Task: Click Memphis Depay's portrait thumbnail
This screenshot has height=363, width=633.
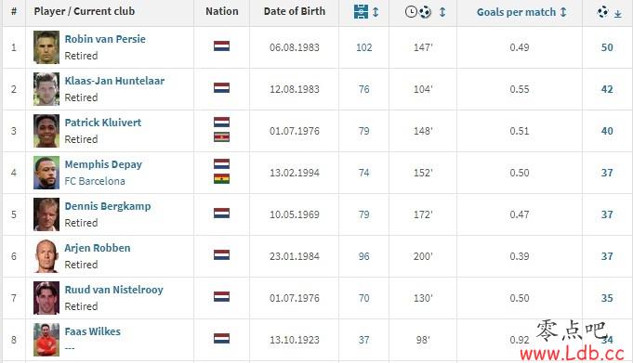Action: click(46, 173)
